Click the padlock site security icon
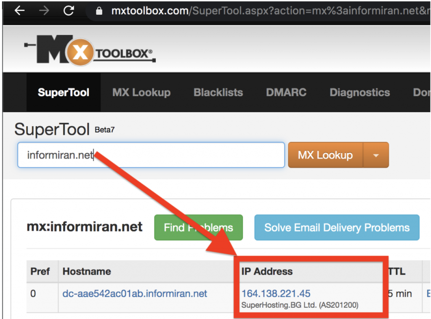The height and width of the screenshot is (319, 431). click(99, 11)
